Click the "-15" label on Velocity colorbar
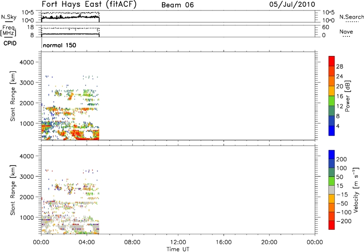The height and width of the screenshot is (252, 364). [x=342, y=195]
